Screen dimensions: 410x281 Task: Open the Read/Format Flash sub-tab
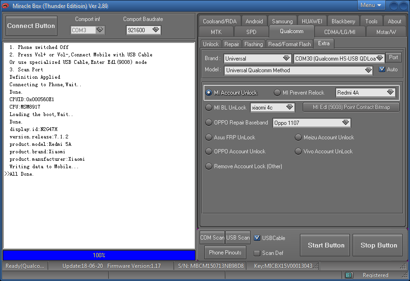pos(290,44)
